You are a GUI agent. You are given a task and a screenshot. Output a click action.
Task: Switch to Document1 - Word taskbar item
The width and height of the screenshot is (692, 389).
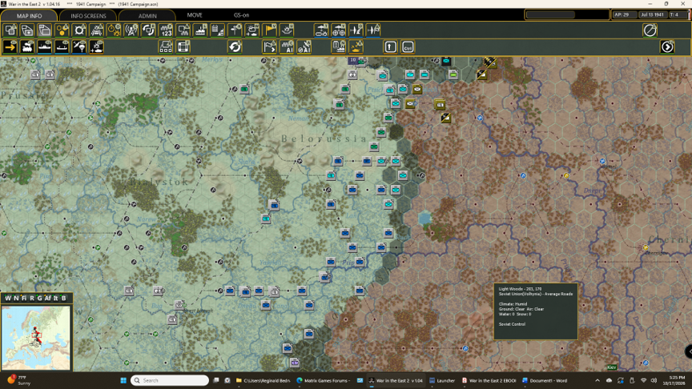pos(545,380)
